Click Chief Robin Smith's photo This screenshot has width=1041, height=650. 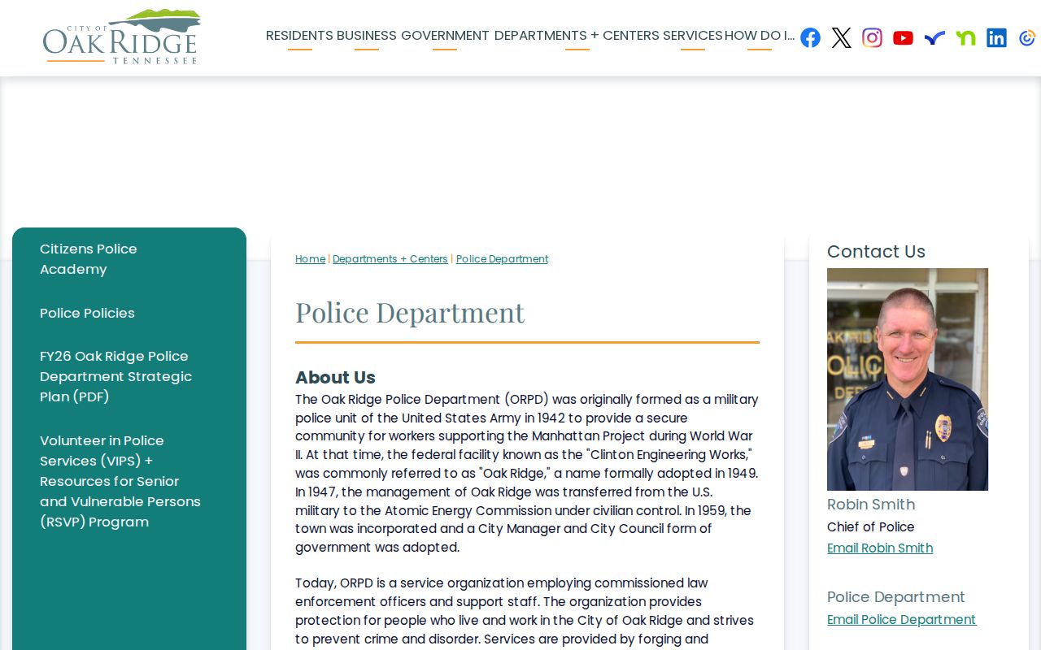pos(908,379)
